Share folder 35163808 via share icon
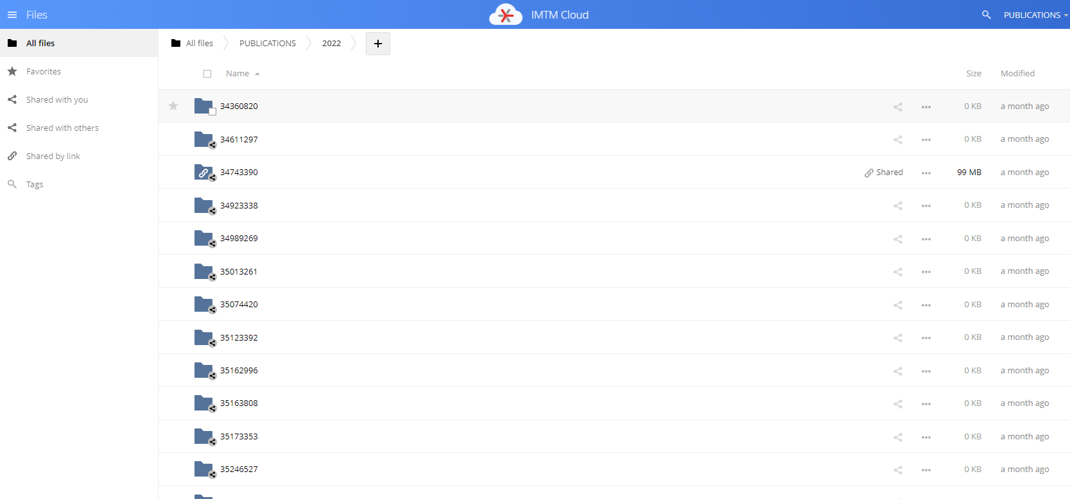 pyautogui.click(x=898, y=404)
